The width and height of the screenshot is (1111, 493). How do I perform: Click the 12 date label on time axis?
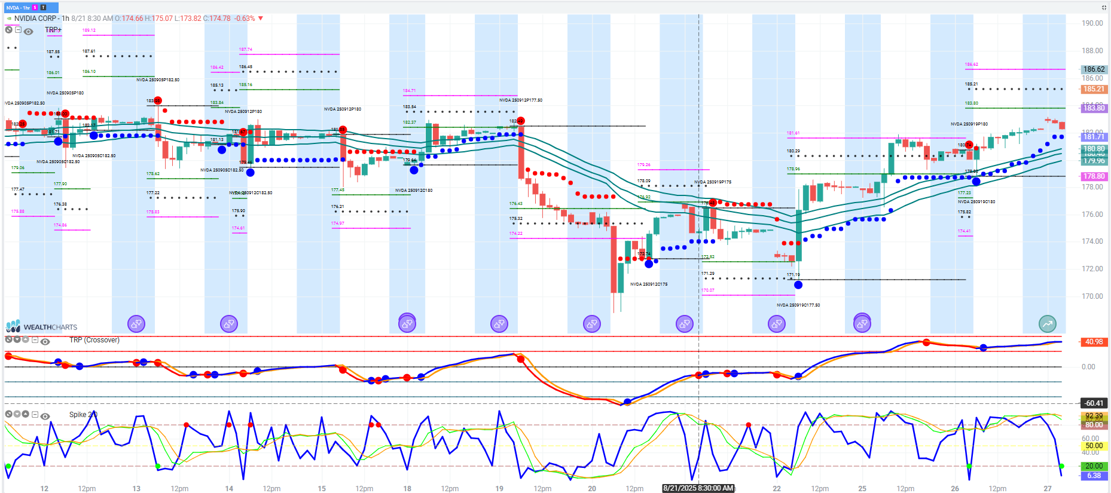point(44,488)
